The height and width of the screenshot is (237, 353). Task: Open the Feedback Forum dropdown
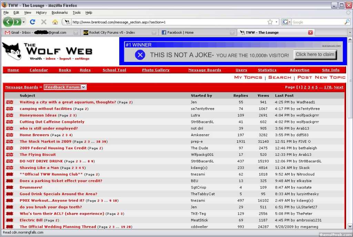click(x=65, y=87)
